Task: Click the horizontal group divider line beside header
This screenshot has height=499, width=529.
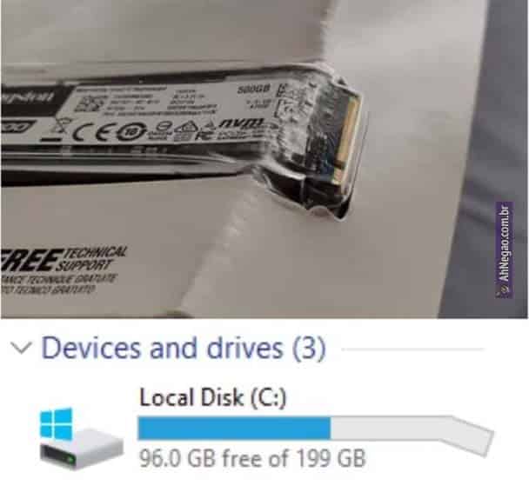Action: (413, 349)
